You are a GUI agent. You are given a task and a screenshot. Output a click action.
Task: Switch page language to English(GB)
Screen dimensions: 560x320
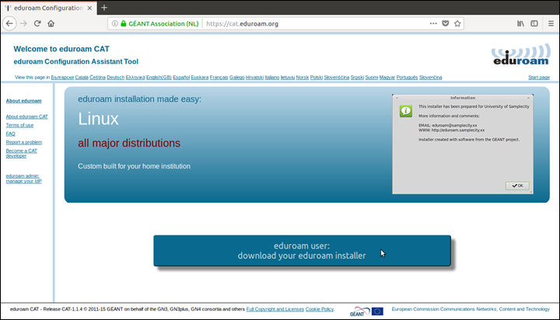159,78
